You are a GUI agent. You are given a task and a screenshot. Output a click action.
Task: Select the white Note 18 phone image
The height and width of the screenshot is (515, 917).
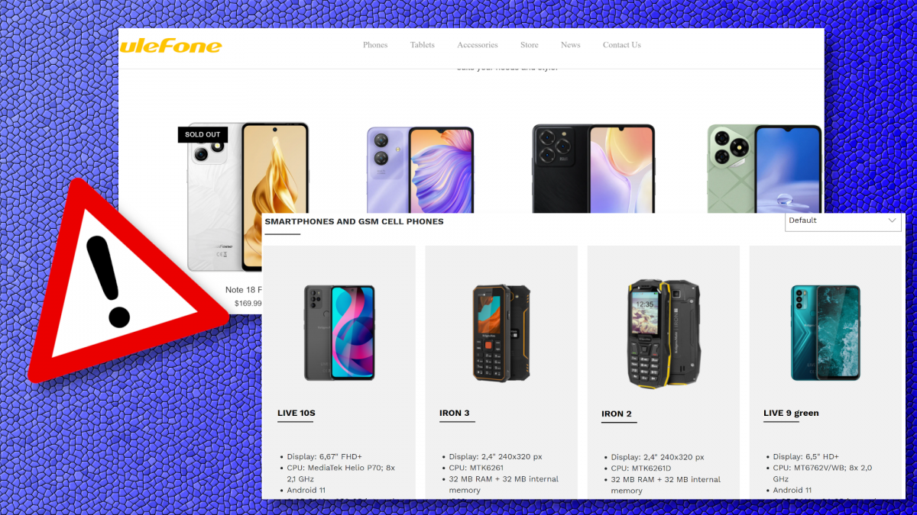[248, 197]
